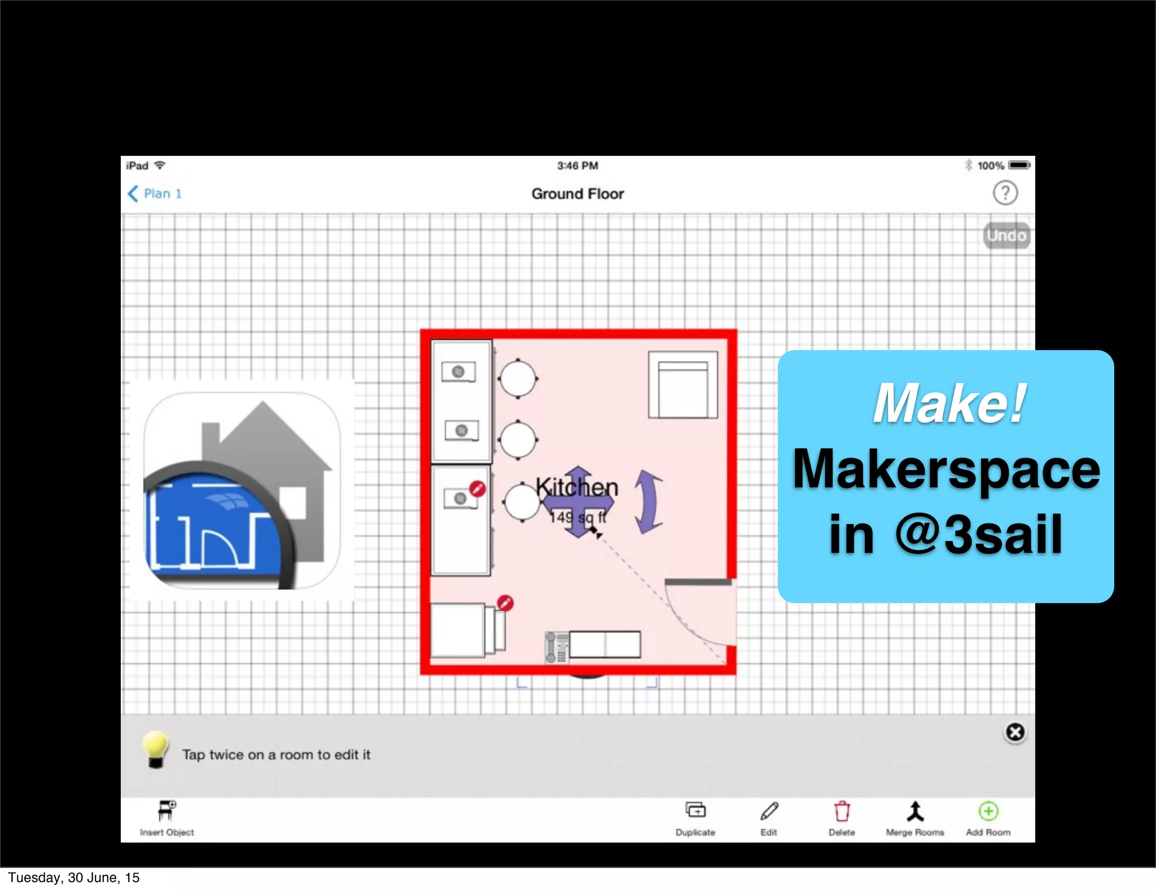The image size is (1156, 890).
Task: Tap the lightbulb tip icon
Action: click(155, 749)
